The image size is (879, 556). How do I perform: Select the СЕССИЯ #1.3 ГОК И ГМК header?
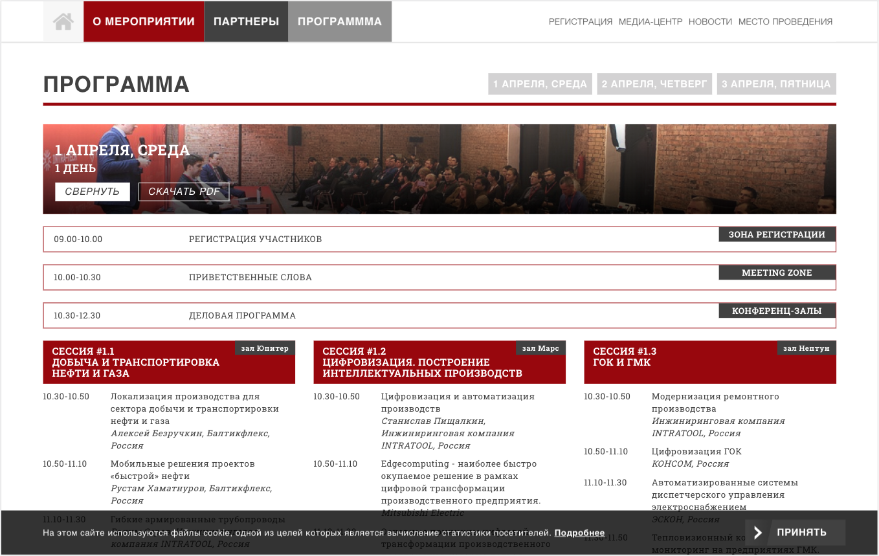pos(710,362)
